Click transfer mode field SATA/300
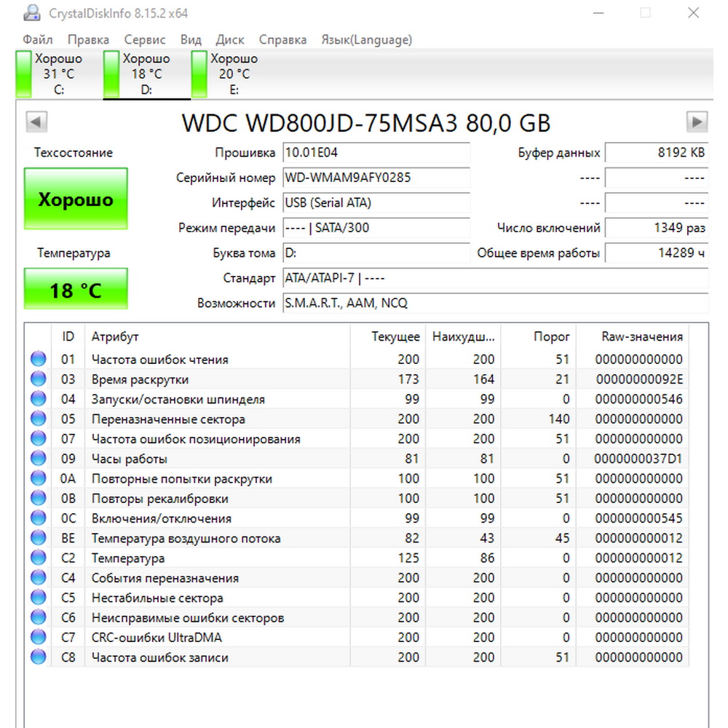The height and width of the screenshot is (728, 728). pos(376,227)
